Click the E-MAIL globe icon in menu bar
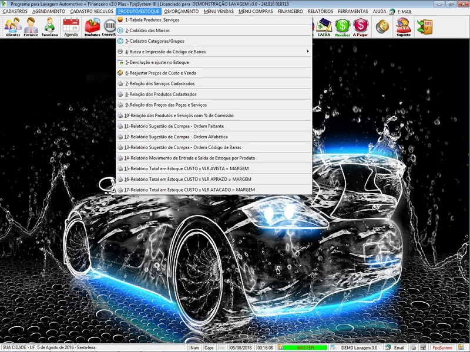The height and width of the screenshot is (352, 470). click(392, 11)
